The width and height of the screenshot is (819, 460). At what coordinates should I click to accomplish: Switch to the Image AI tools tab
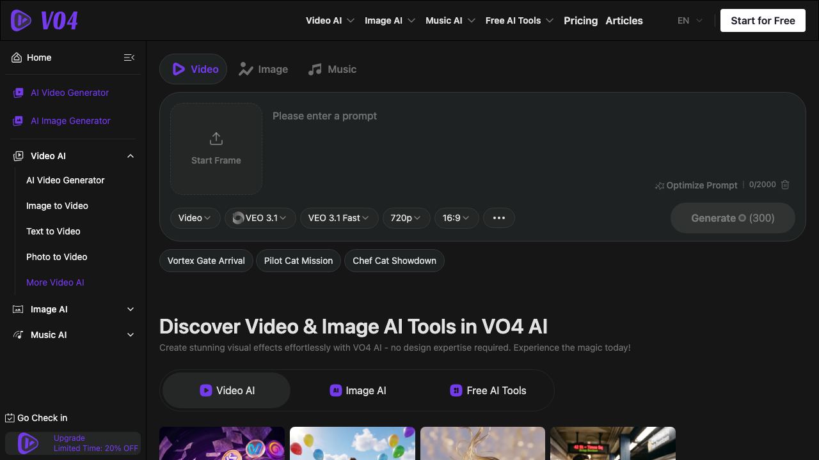pyautogui.click(x=358, y=390)
